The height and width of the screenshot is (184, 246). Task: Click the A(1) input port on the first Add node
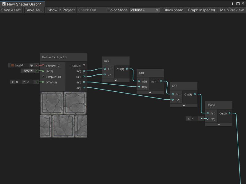(x=105, y=69)
